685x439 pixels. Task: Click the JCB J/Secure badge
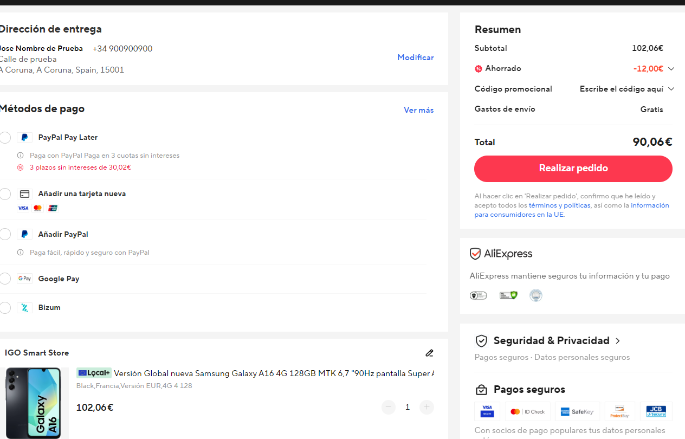tap(656, 411)
